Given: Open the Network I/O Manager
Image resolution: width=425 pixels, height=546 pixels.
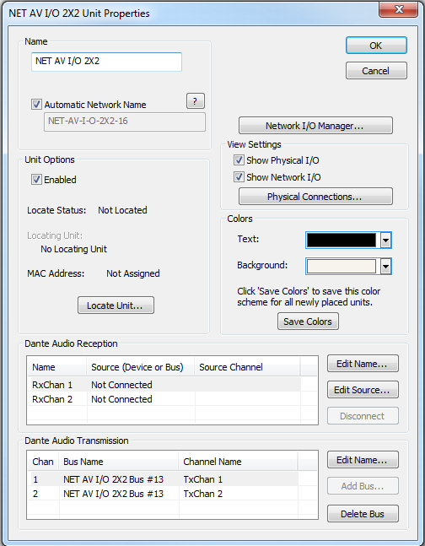Looking at the screenshot, I should 315,126.
